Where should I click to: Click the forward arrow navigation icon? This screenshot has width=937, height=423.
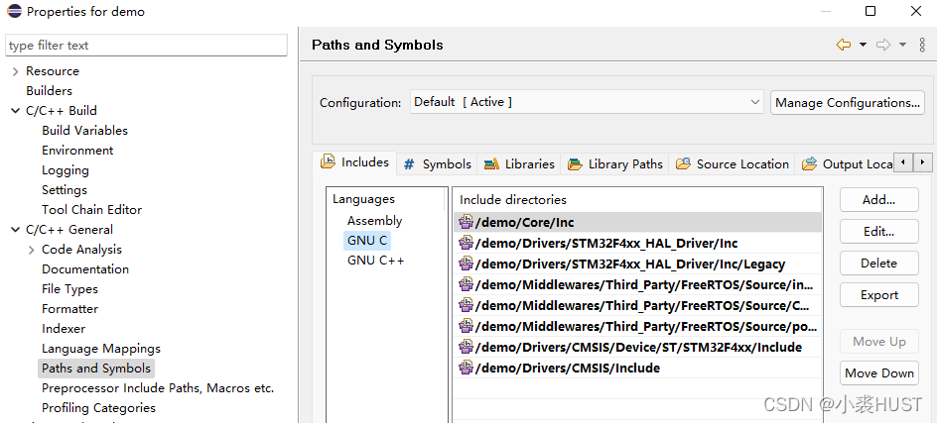tap(883, 45)
